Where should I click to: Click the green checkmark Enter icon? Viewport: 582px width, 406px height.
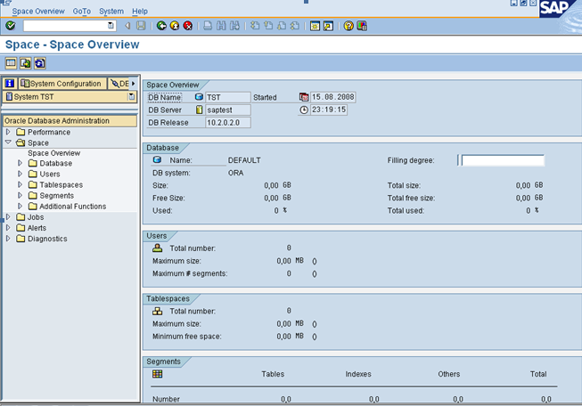click(x=11, y=26)
